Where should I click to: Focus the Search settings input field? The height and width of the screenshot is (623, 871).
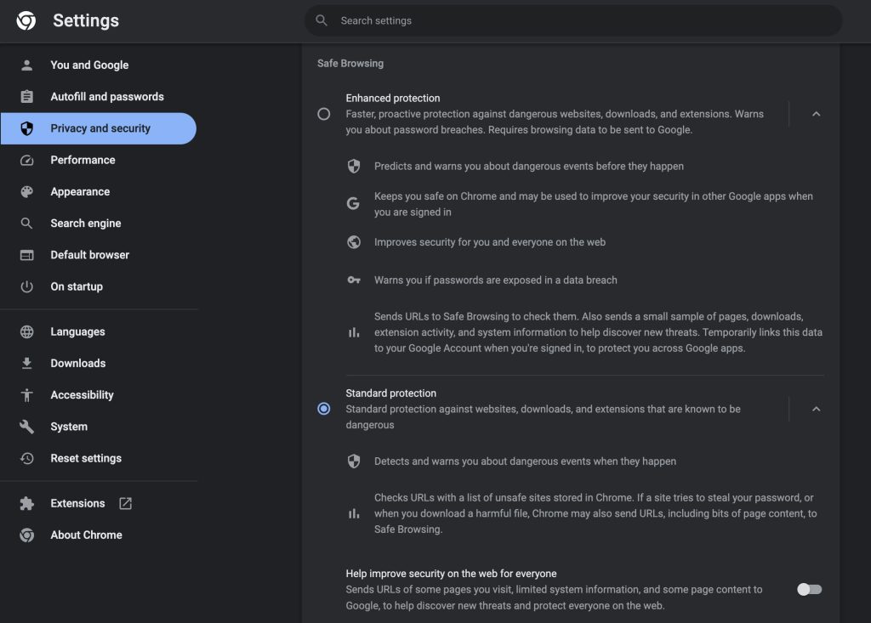[x=578, y=20]
